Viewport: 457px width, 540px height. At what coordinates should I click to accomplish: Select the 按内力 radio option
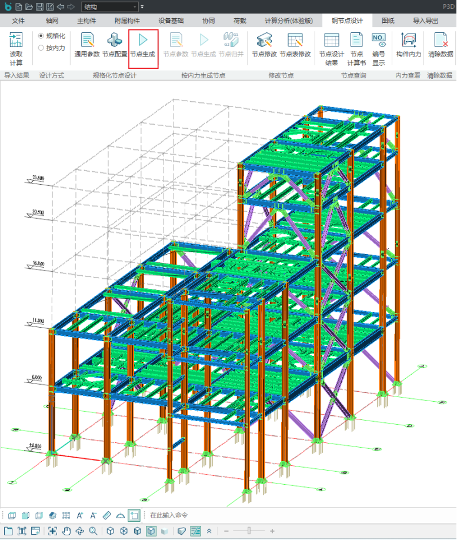pyautogui.click(x=52, y=48)
